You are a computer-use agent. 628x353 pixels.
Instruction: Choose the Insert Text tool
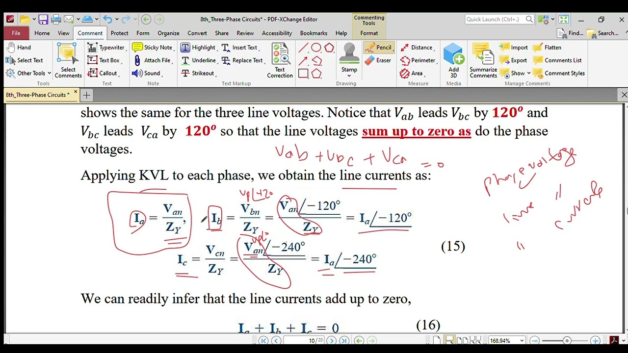[239, 48]
